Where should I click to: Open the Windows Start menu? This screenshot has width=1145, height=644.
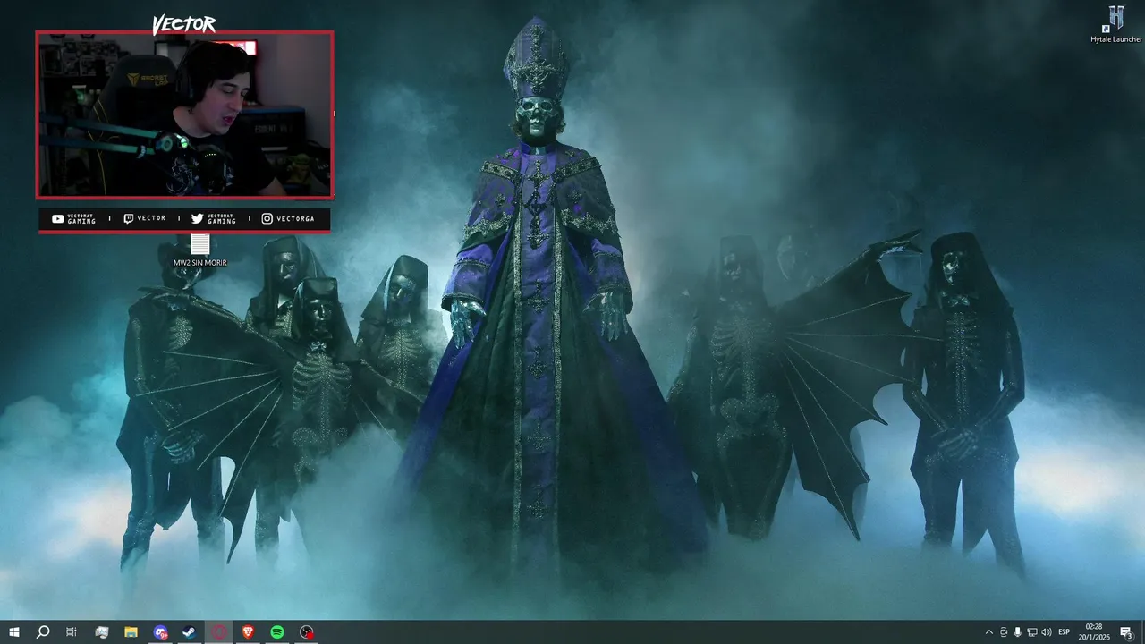pos(13,632)
